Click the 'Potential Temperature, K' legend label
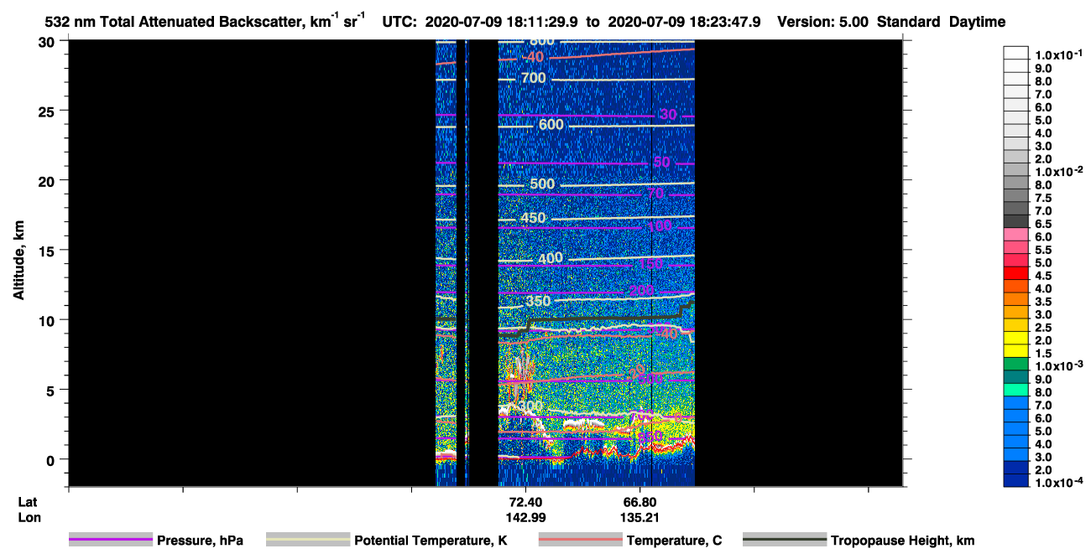This screenshot has height=559, width=1091. (x=431, y=541)
